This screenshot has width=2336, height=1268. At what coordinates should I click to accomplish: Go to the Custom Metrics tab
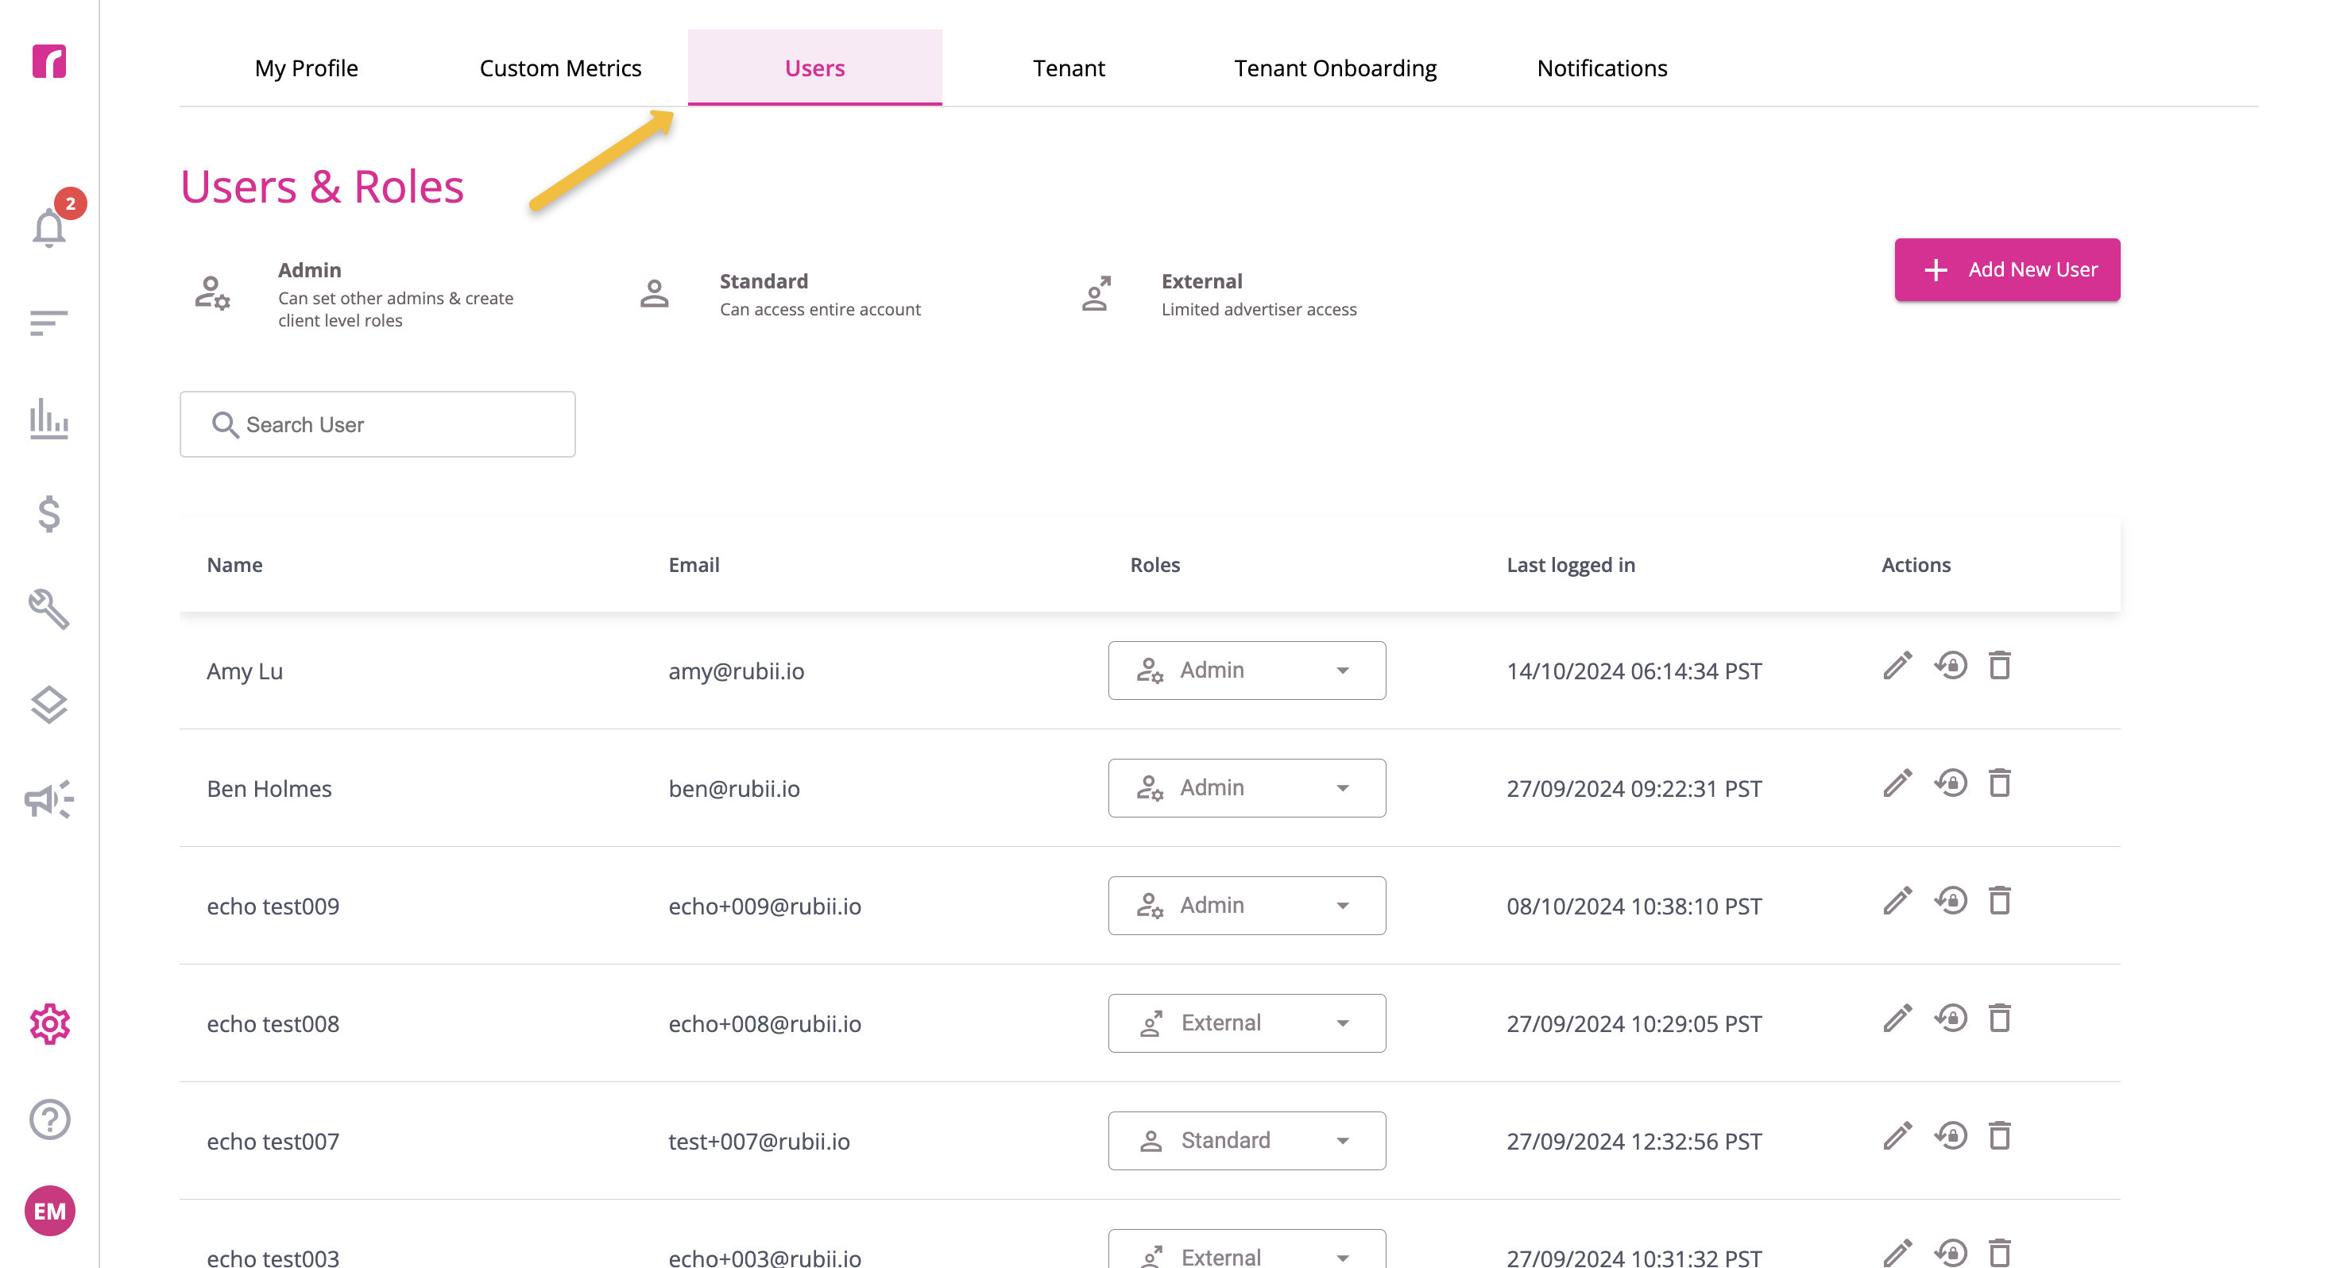(x=560, y=68)
